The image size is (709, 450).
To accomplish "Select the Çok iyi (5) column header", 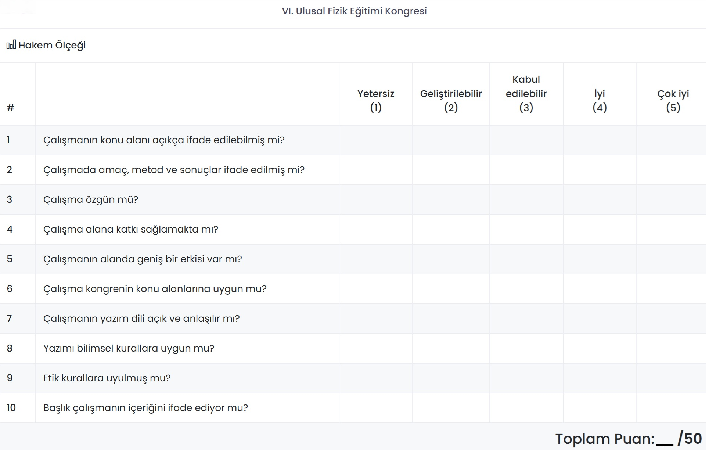I will point(673,100).
